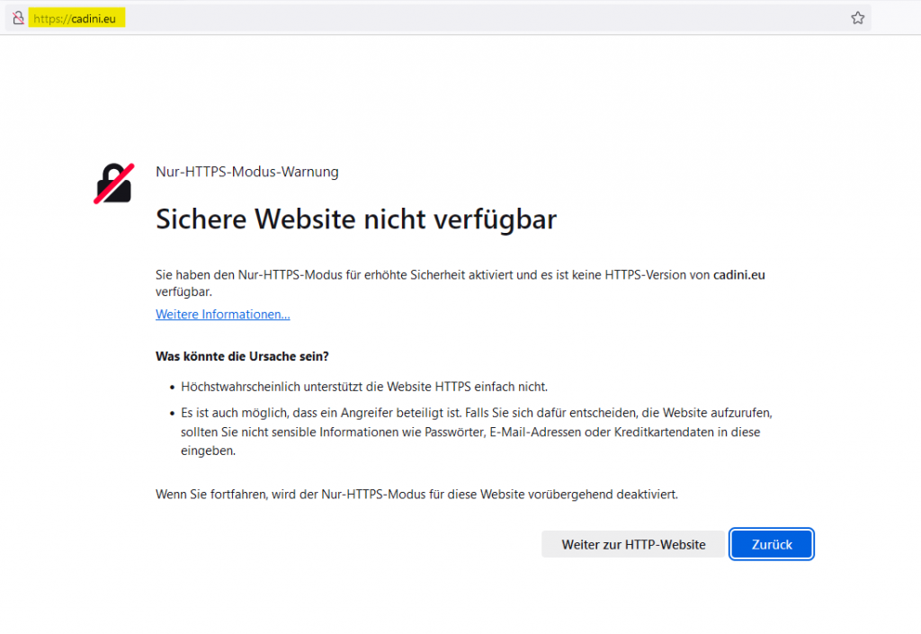Click the bold "cadini.eu" domain in the URL
Screen dimensions: 921x634
pyautogui.click(x=94, y=16)
